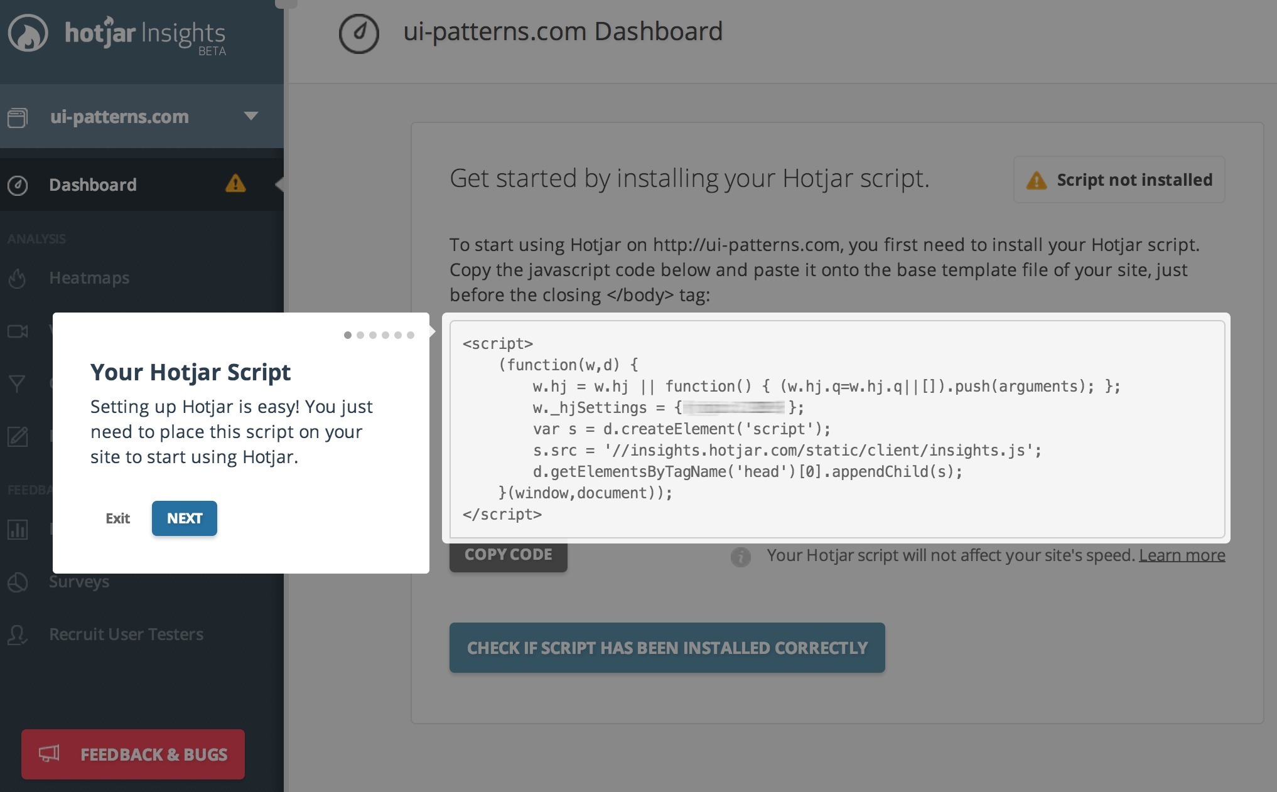Screen dimensions: 1277x792
Task: Click the info icon near script speed note
Action: coord(740,556)
